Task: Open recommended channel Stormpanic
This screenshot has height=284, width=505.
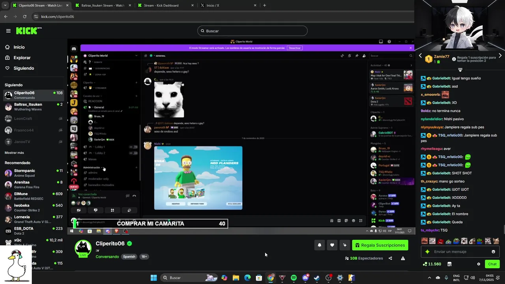Action: (34, 173)
